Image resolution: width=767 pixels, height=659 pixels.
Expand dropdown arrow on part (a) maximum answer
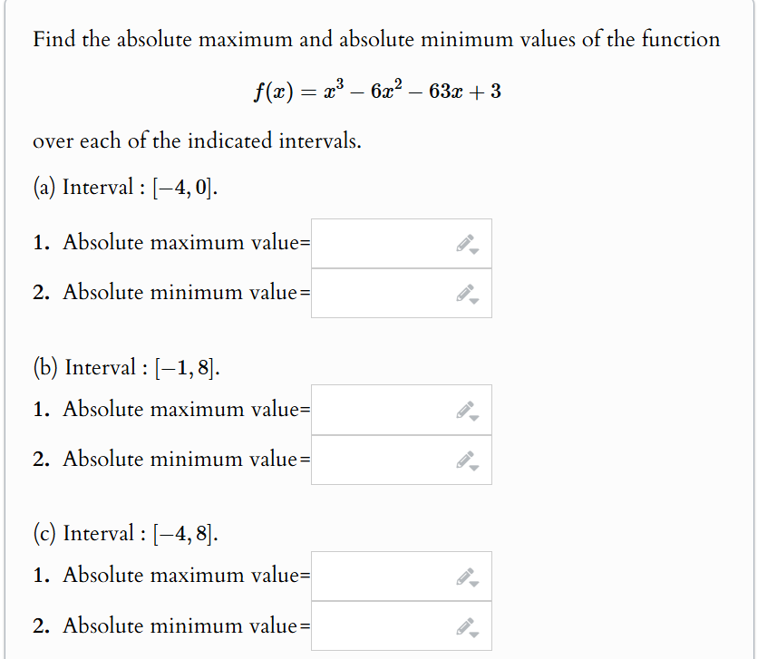pyautogui.click(x=474, y=250)
